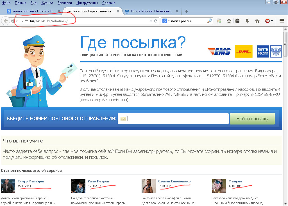Close the 'почта россии - Поиск в G...' tab

[x=59, y=11]
